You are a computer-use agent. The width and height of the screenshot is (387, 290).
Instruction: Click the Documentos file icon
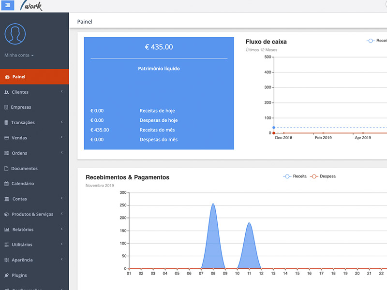pyautogui.click(x=6, y=169)
